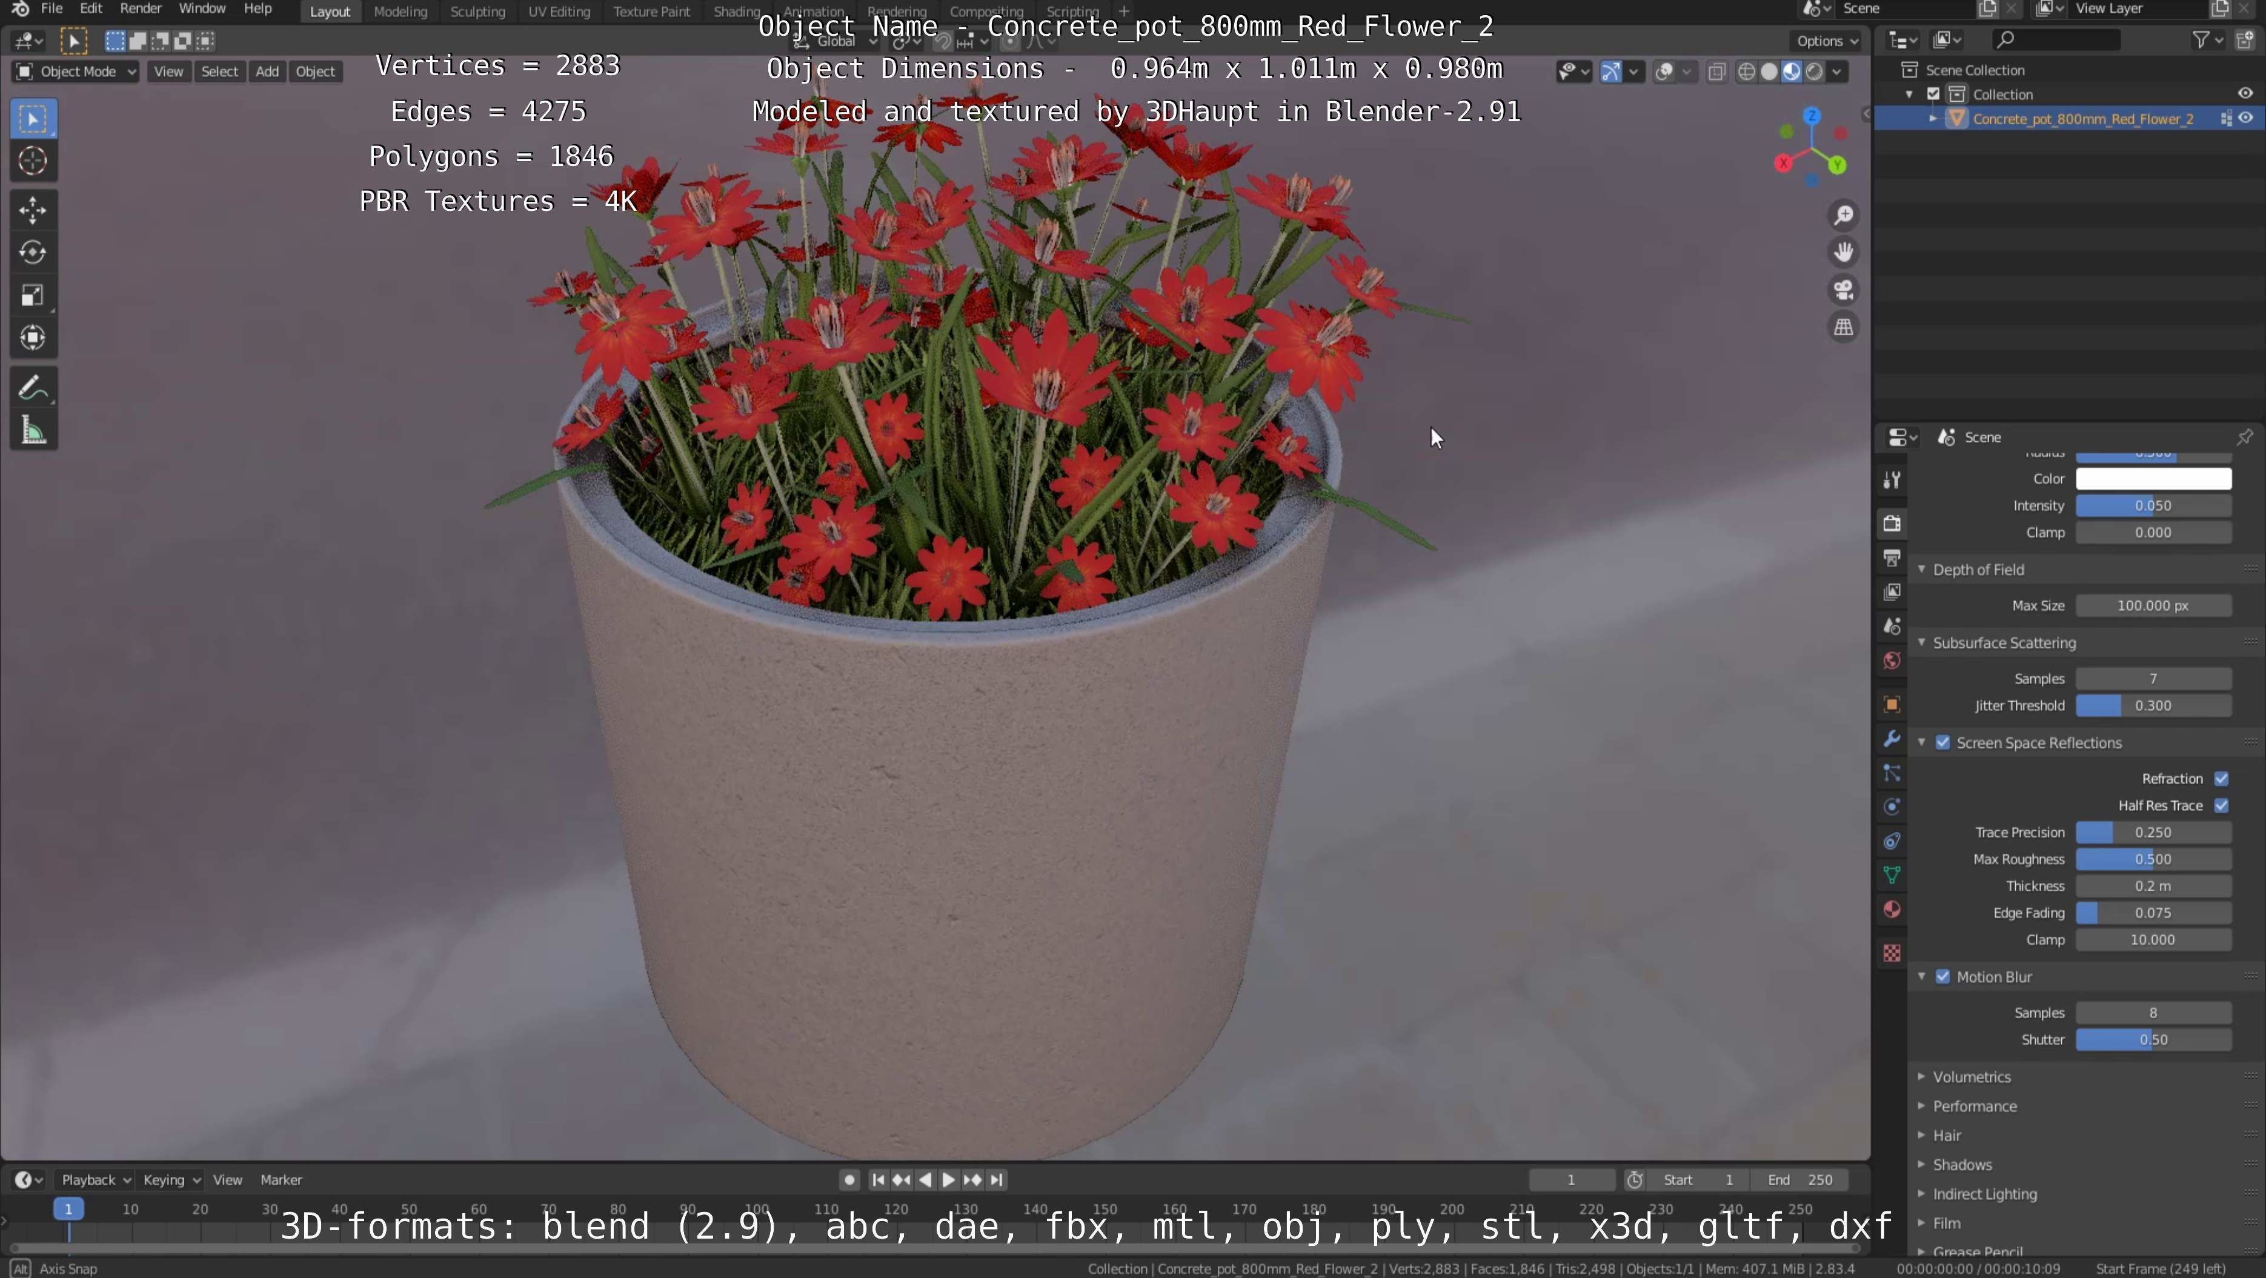
Task: Open the Render menu
Action: click(141, 9)
